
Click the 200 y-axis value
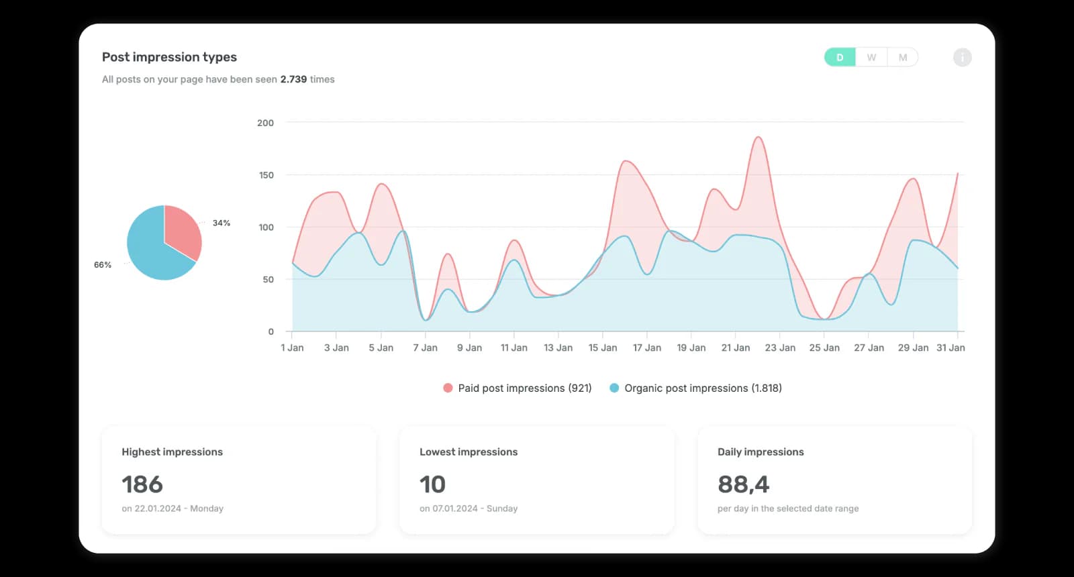[x=265, y=123]
